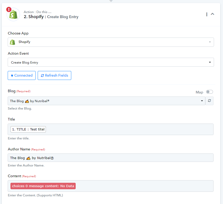This screenshot has height=204, width=223.
Task: Collapse the Shopify action step
Action: [x=212, y=14]
